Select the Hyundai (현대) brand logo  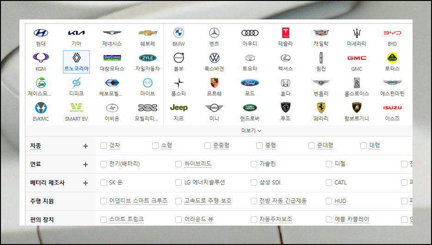(41, 33)
